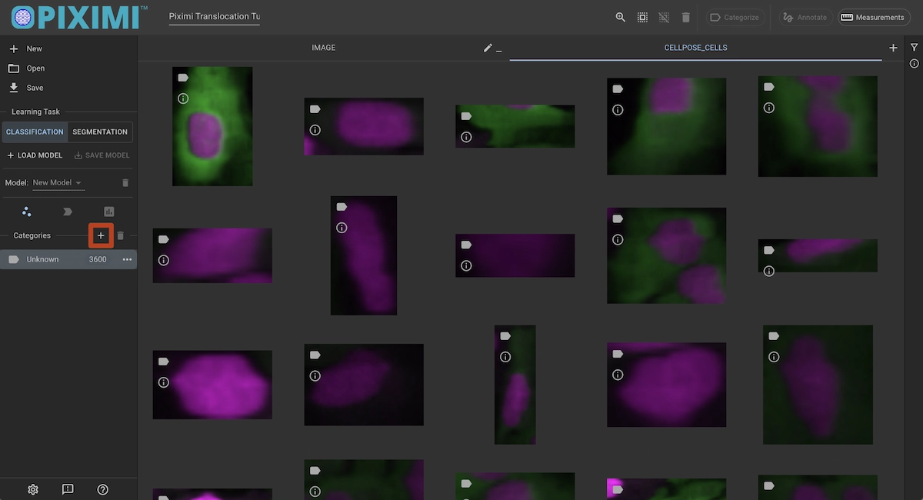Open settings gear at sidebar bottom
Viewport: 923px width, 500px height.
click(x=33, y=489)
